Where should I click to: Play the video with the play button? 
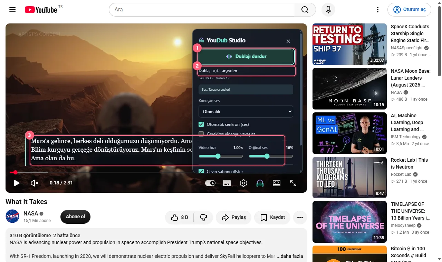pyautogui.click(x=17, y=183)
